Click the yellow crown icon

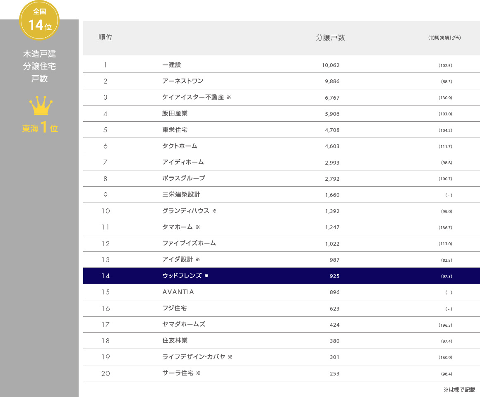pyautogui.click(x=41, y=105)
